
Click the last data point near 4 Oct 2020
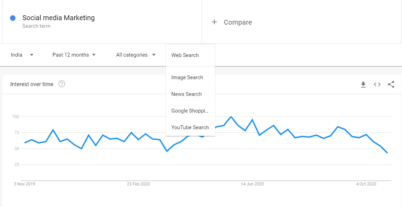click(x=387, y=153)
